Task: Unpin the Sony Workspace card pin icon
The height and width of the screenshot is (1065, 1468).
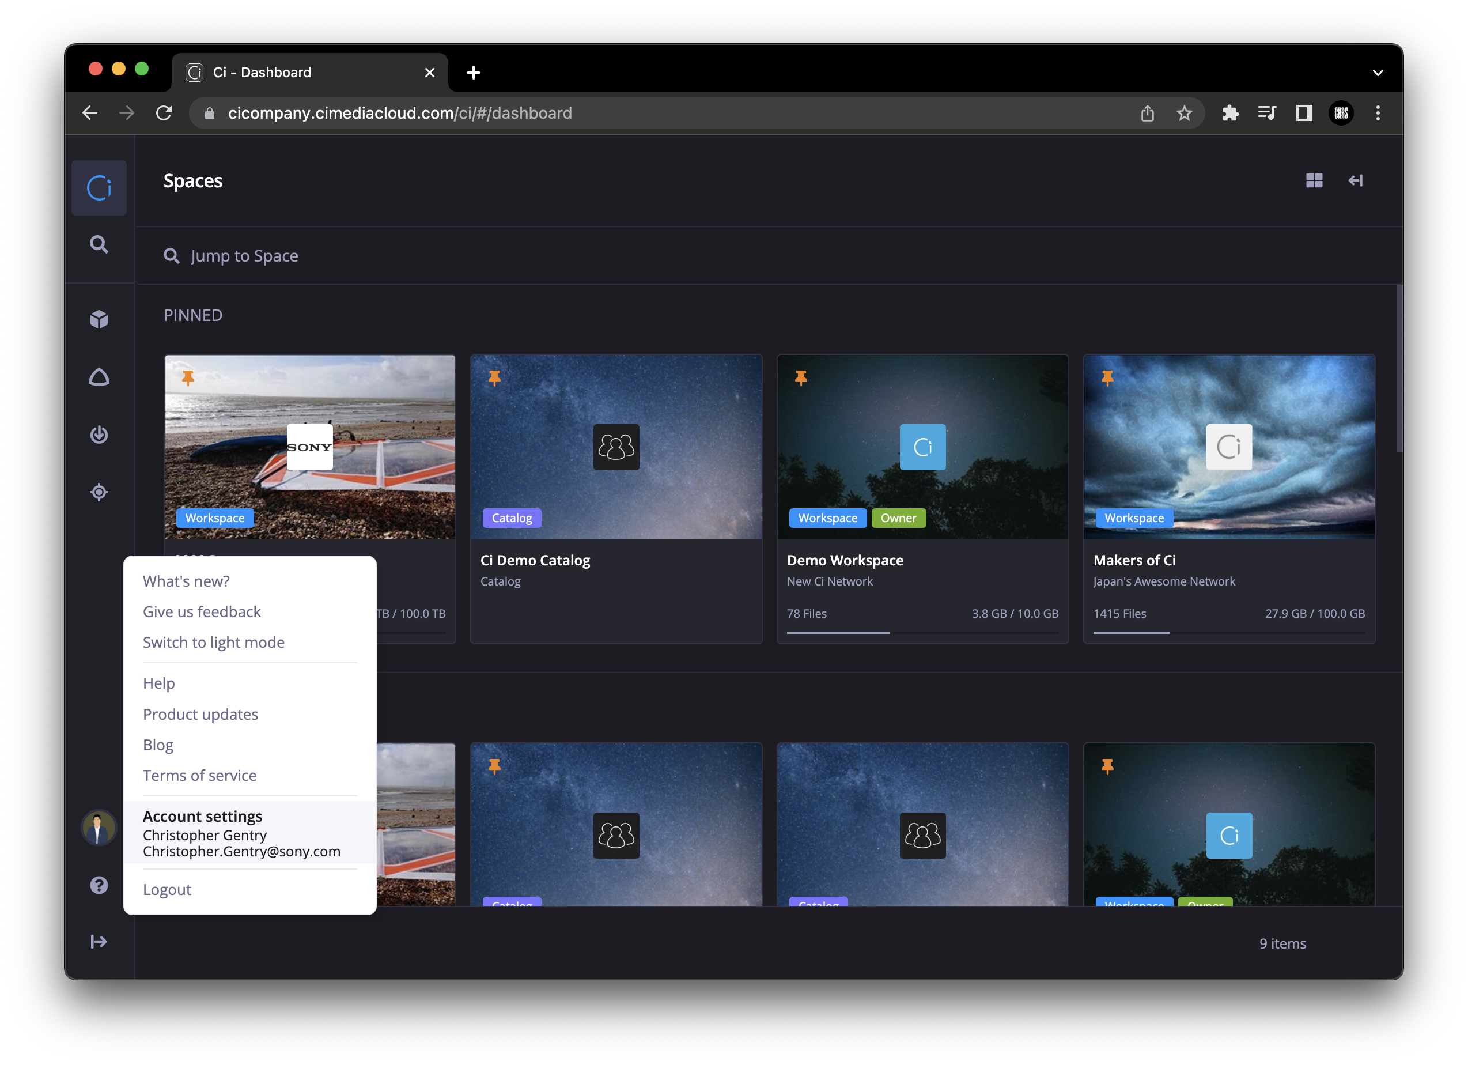Action: point(188,377)
